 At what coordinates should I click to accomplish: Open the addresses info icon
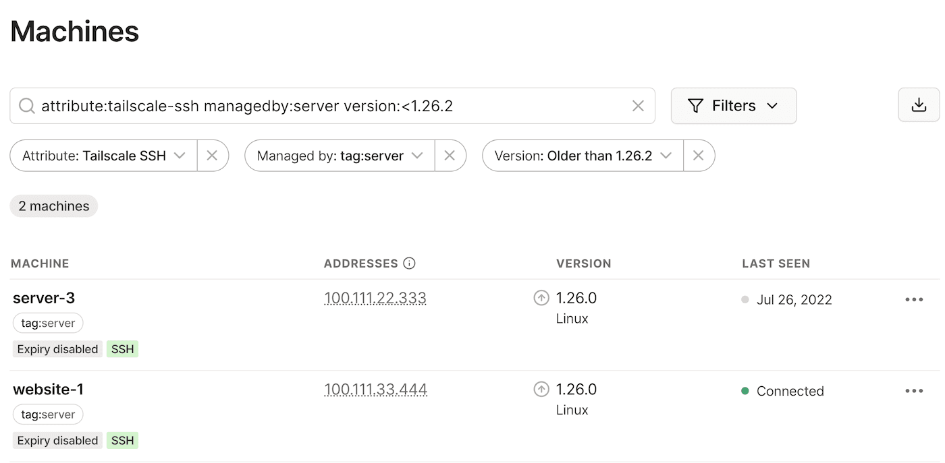tap(409, 264)
